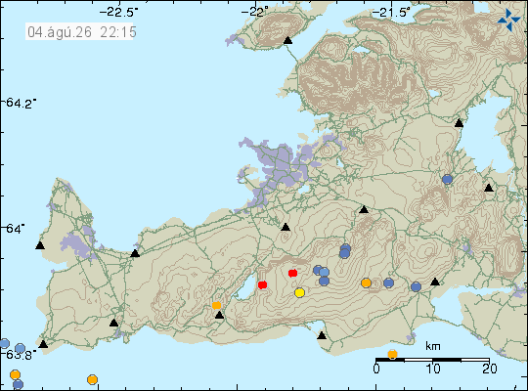Viewport: 528px width, 391px height.
Task: Select the yellow earthquake marker
Action: point(299,292)
